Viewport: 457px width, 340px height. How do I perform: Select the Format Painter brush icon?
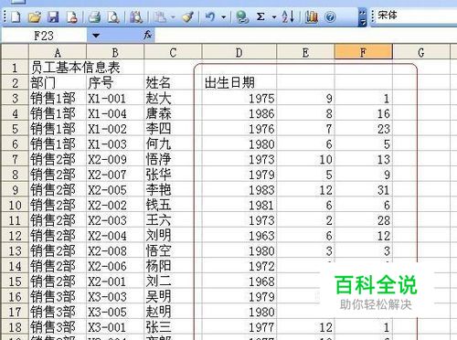(x=188, y=16)
